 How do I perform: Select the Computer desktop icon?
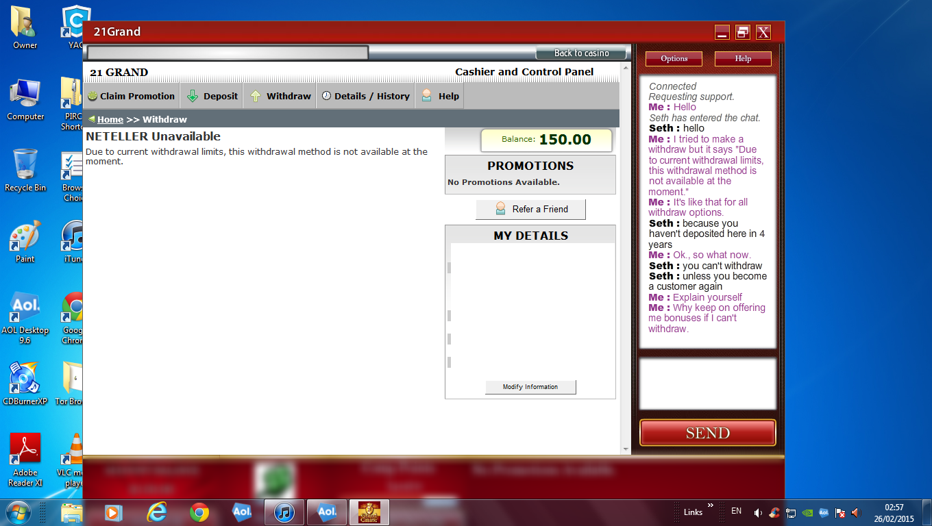pos(25,99)
